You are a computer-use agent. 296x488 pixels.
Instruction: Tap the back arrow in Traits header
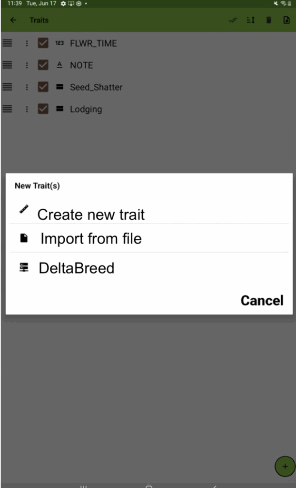(x=13, y=20)
